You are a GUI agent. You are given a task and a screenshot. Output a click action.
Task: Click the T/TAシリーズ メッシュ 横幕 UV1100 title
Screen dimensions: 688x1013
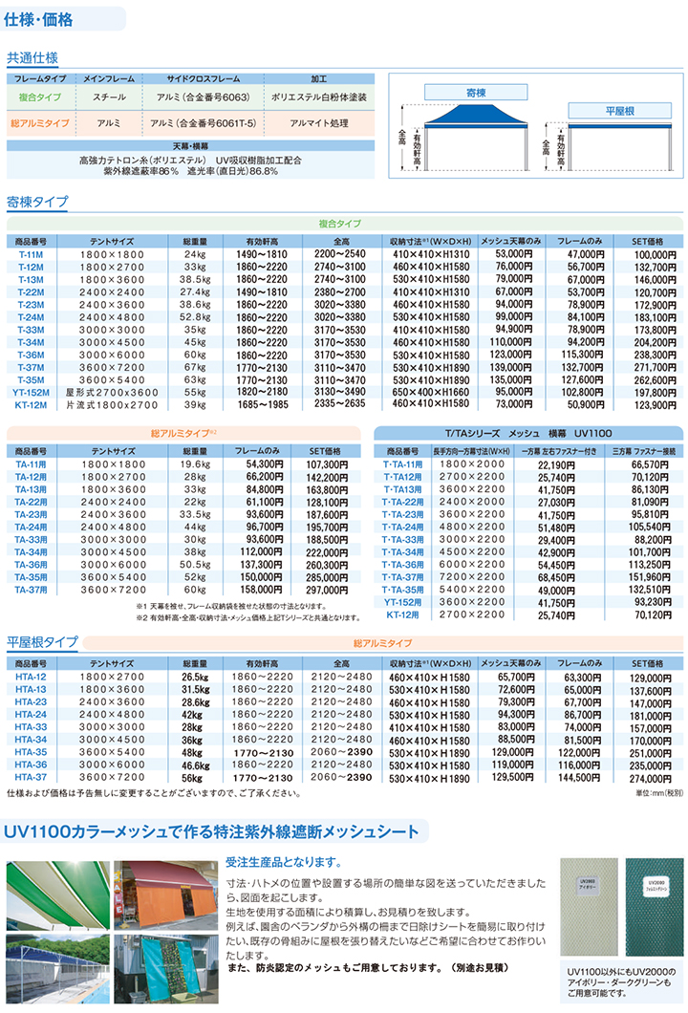click(528, 433)
